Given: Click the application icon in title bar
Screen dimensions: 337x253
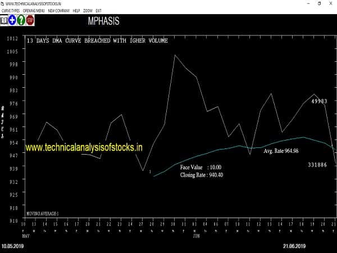Looking at the screenshot, I should [x=4, y=3].
